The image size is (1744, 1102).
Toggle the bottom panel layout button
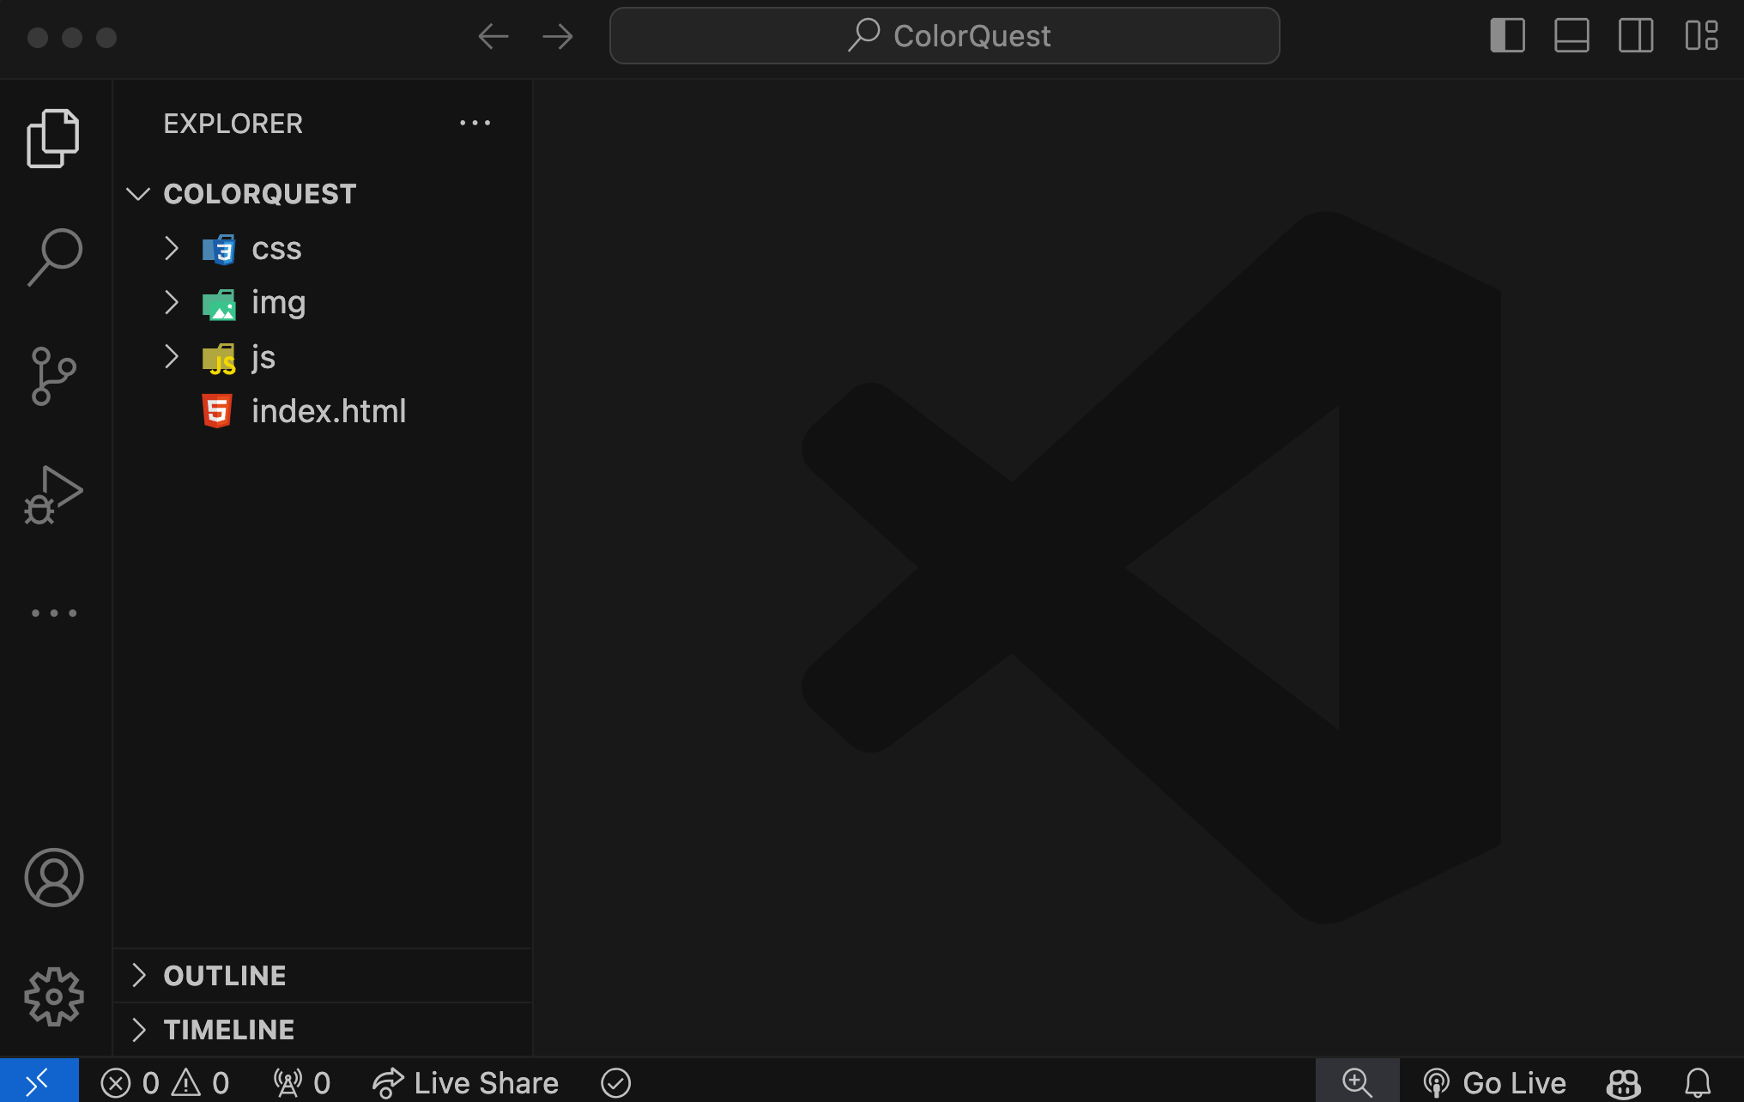[x=1571, y=36]
